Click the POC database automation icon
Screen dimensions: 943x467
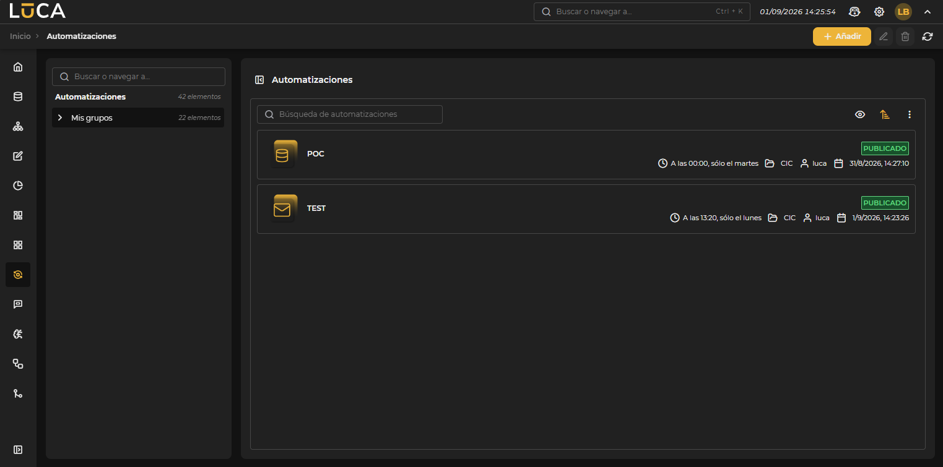tap(283, 155)
